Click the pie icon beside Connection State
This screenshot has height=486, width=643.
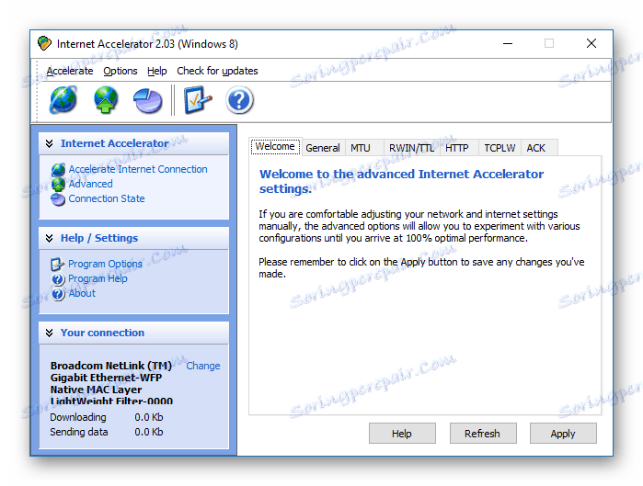(58, 199)
